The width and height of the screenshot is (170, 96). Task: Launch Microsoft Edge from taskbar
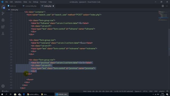[x=24, y=94]
